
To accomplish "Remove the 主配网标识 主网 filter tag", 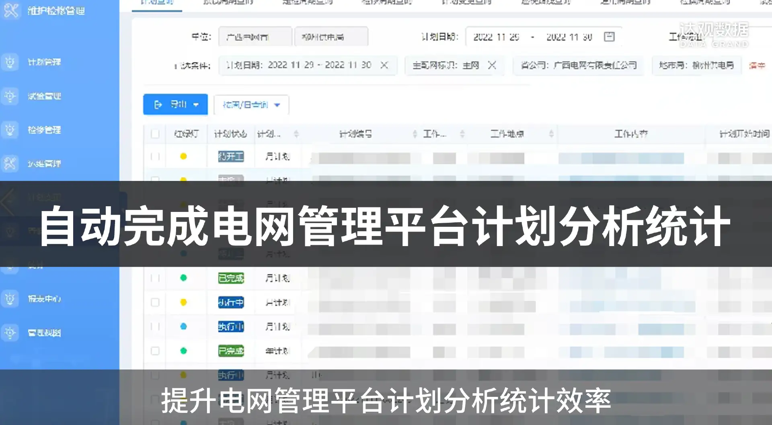I will (x=492, y=65).
